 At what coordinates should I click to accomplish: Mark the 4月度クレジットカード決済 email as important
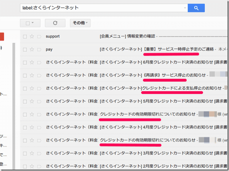point(39,127)
